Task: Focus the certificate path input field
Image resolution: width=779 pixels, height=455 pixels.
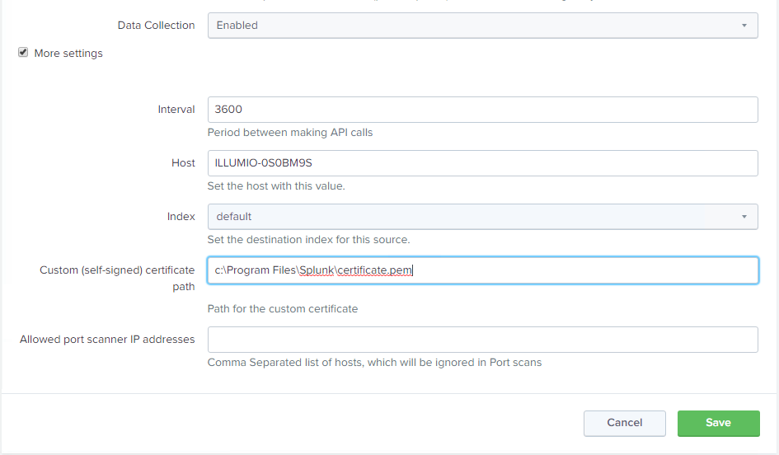Action: 482,270
